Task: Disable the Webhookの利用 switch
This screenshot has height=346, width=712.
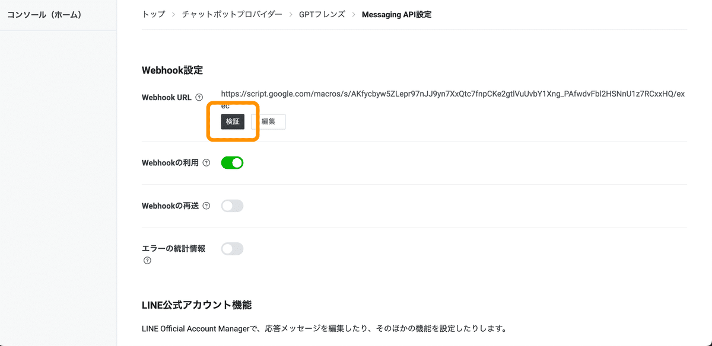Action: point(233,163)
